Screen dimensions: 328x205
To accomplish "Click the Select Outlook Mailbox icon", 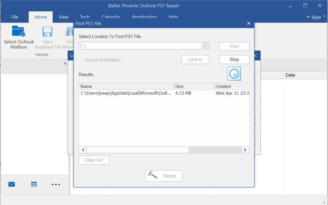I will 19,31.
